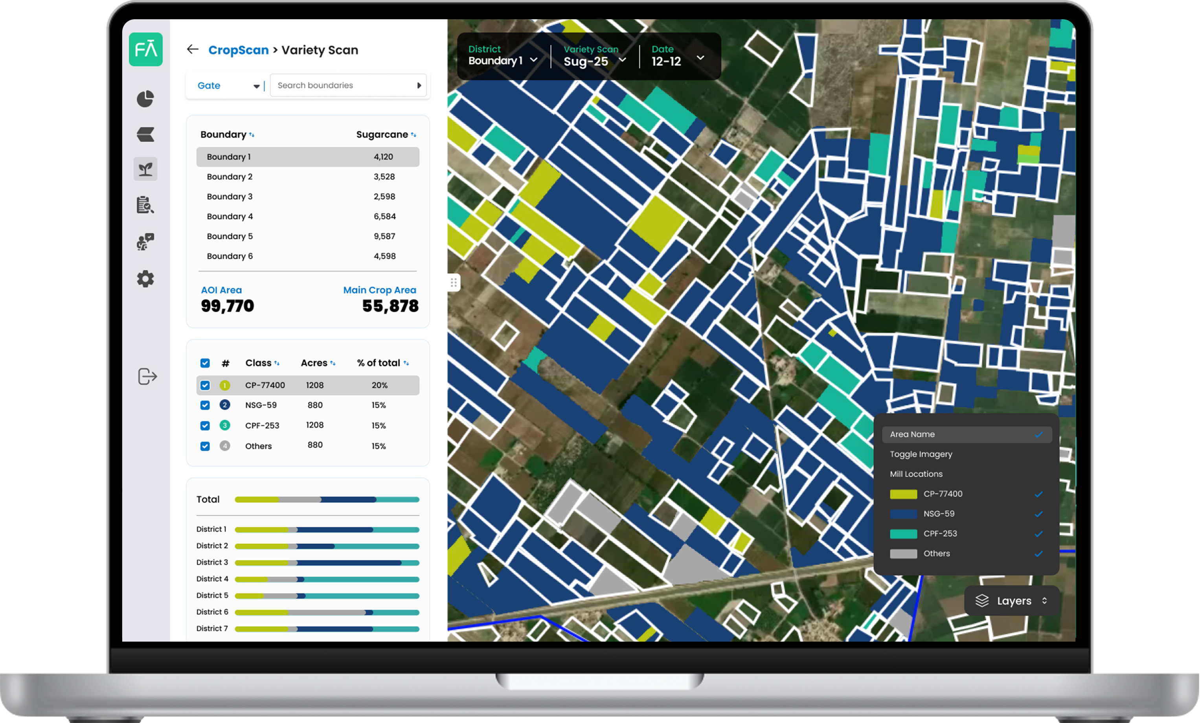This screenshot has height=723, width=1200.
Task: Click the CPF-253 teal legend swatch
Action: pos(903,534)
